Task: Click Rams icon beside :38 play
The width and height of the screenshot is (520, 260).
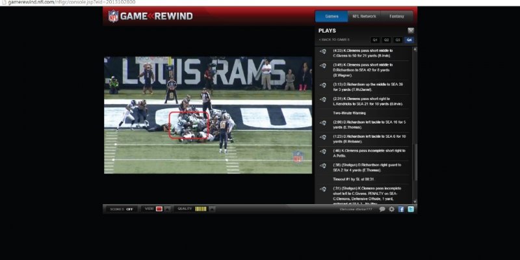Action: point(322,166)
